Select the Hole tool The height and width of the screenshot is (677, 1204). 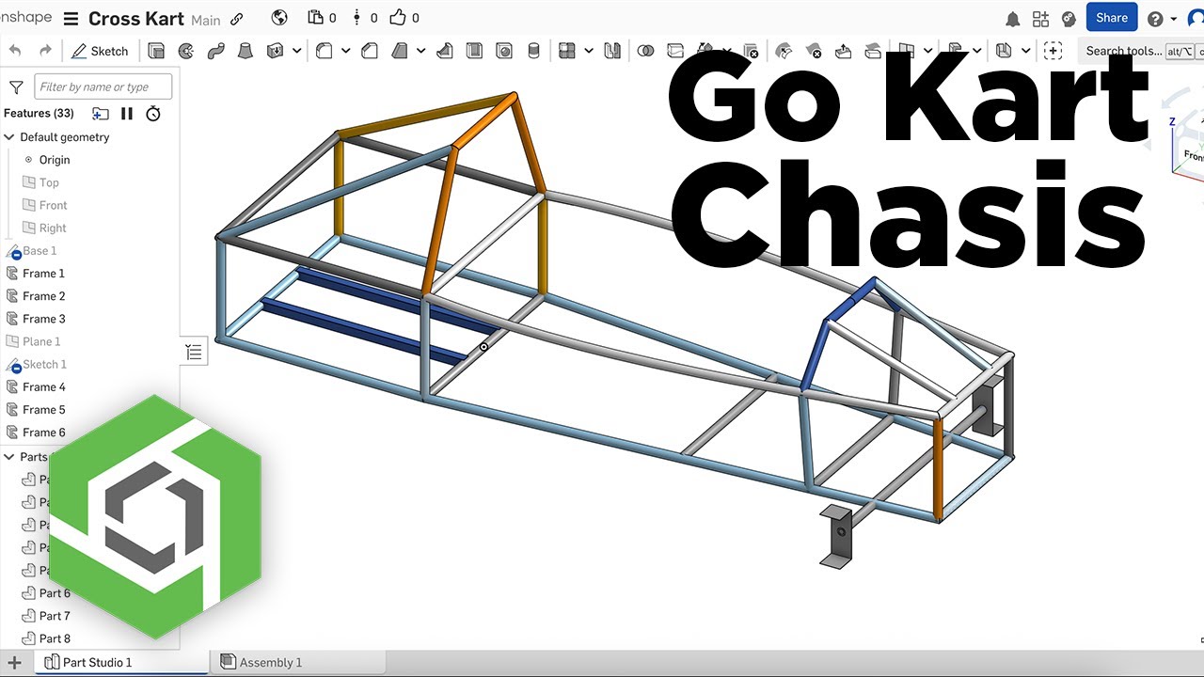point(504,51)
